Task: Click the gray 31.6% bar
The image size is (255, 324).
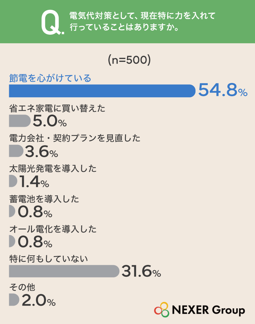Action: pos(64,271)
